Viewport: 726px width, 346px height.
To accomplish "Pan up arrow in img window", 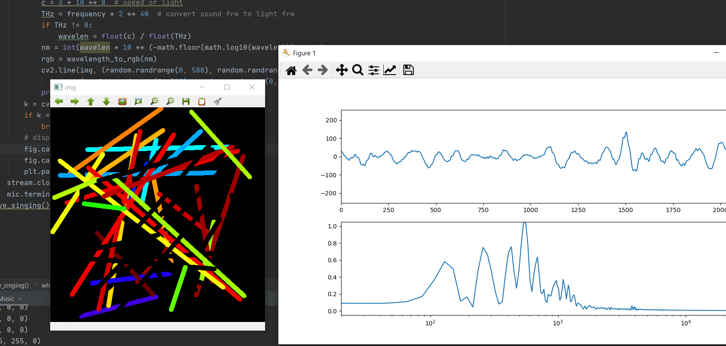I will pyautogui.click(x=91, y=101).
